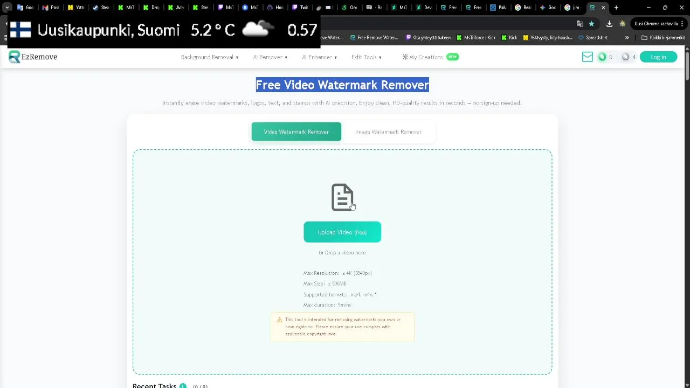The image size is (690, 388).
Task: Click the Max Size 500Mb text
Action: [x=325, y=283]
